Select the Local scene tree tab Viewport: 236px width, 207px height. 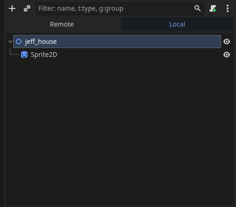(177, 24)
